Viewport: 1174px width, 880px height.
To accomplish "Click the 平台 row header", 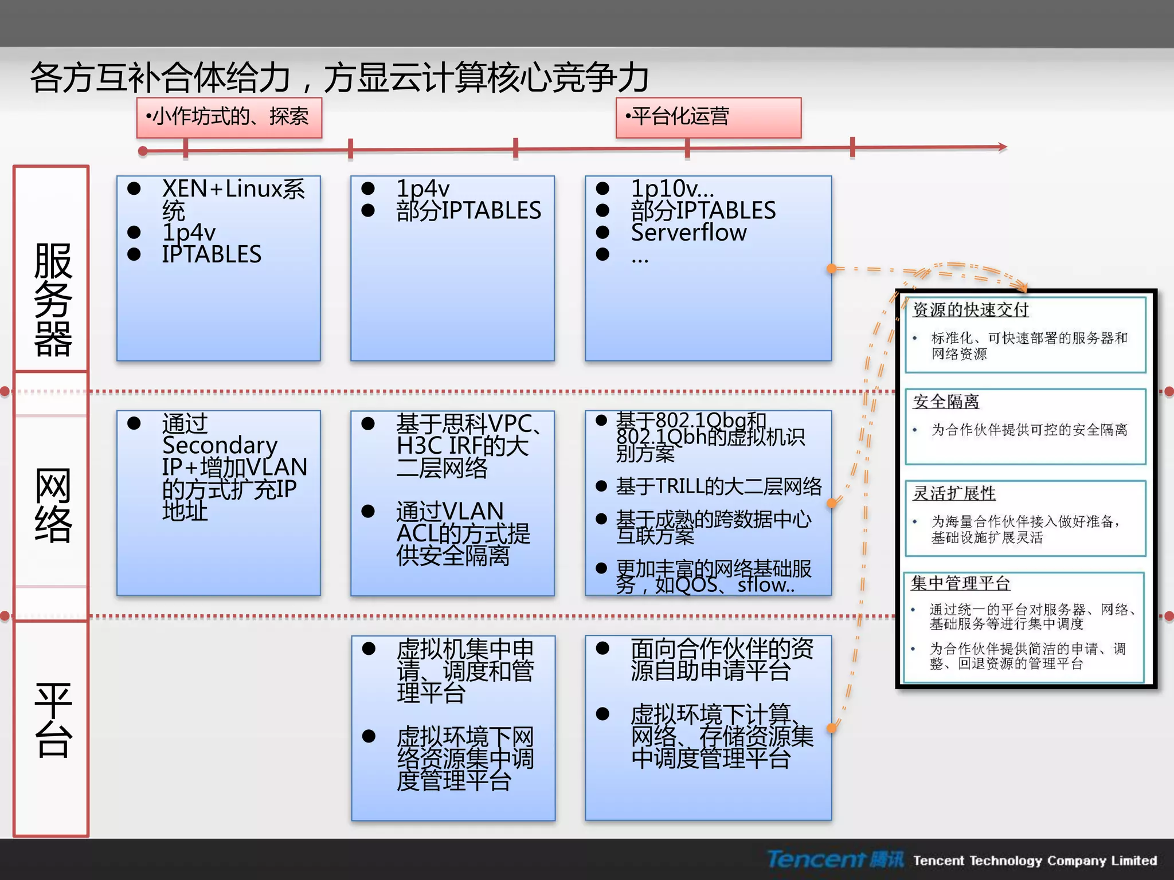I will pos(53,720).
